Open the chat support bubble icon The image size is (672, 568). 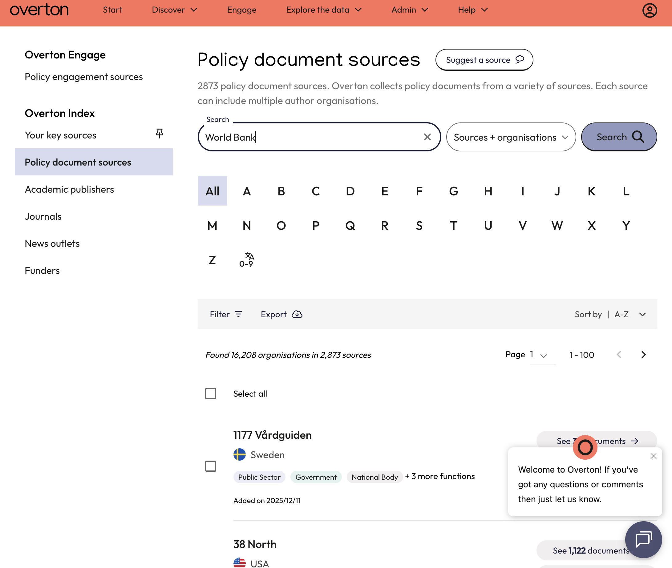click(643, 539)
